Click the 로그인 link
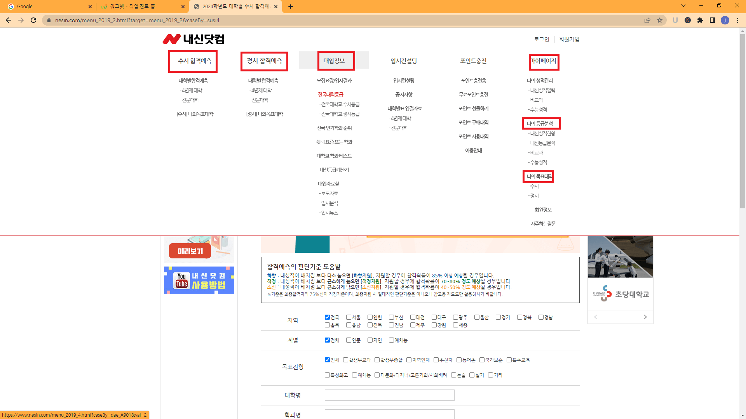746x419 pixels. click(x=542, y=39)
